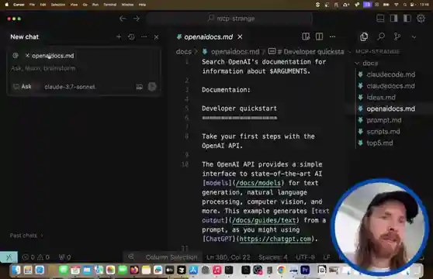Open the Selection menu
Image resolution: width=433 pixels, height=279 pixels.
coord(57,5)
